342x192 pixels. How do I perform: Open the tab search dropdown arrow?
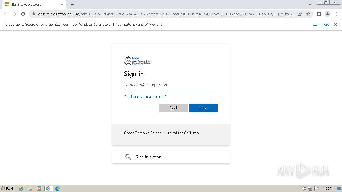[x=310, y=5]
